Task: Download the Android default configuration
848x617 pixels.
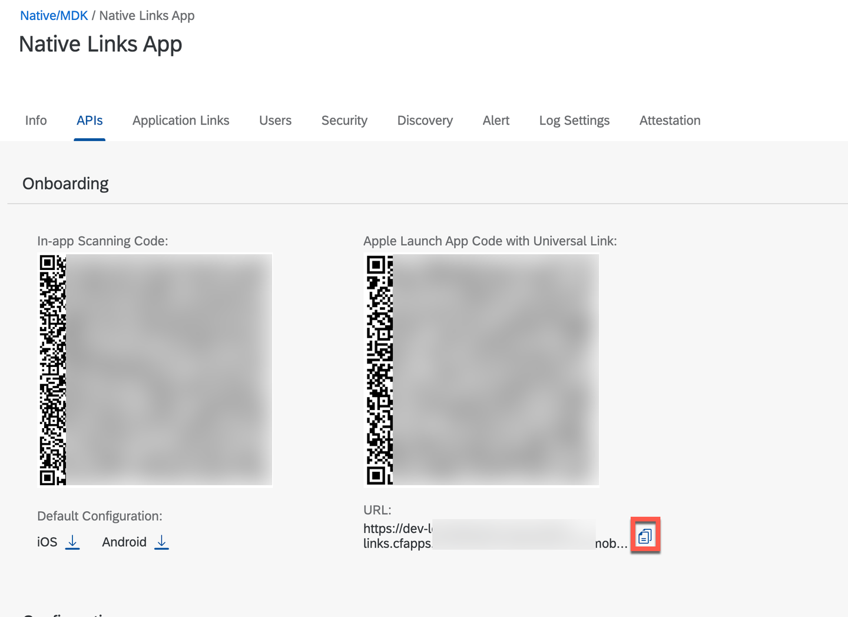Action: [x=161, y=542]
